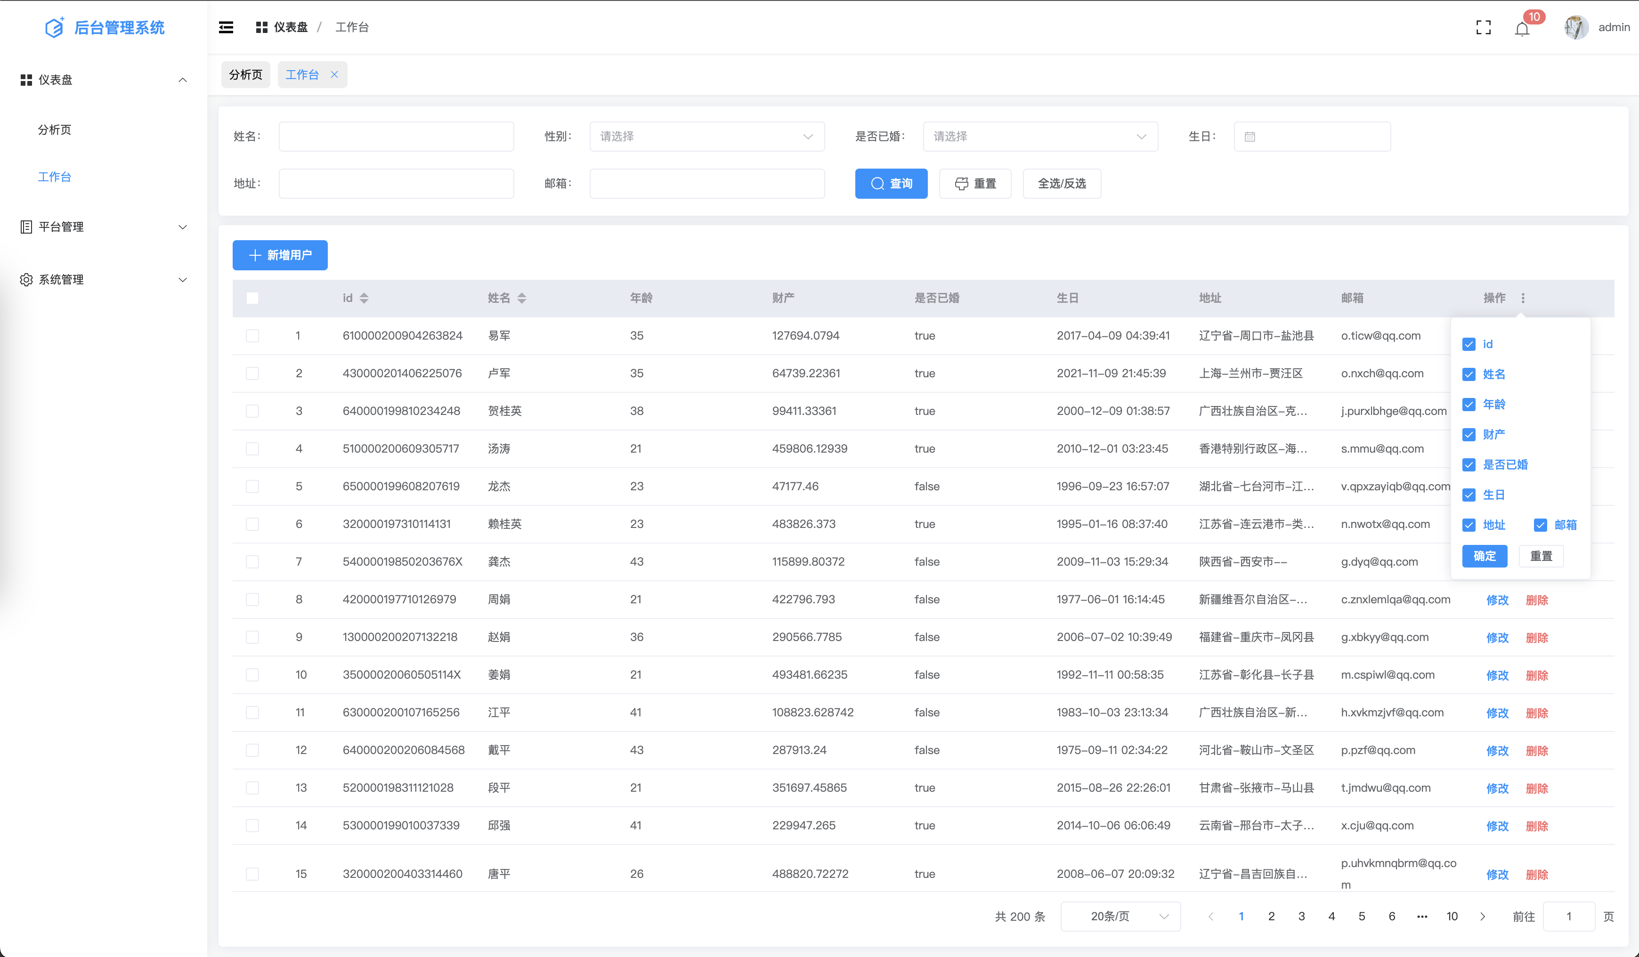1639x957 pixels.
Task: Go to page 3 in pagination
Action: tap(1301, 916)
